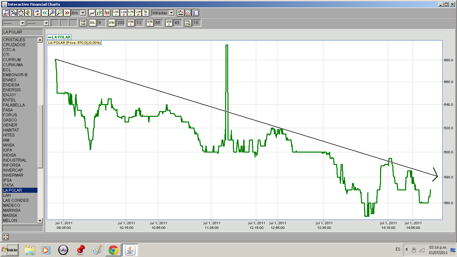Click the stopwatch timer icon
This screenshot has width=457, height=257.
click(x=21, y=13)
